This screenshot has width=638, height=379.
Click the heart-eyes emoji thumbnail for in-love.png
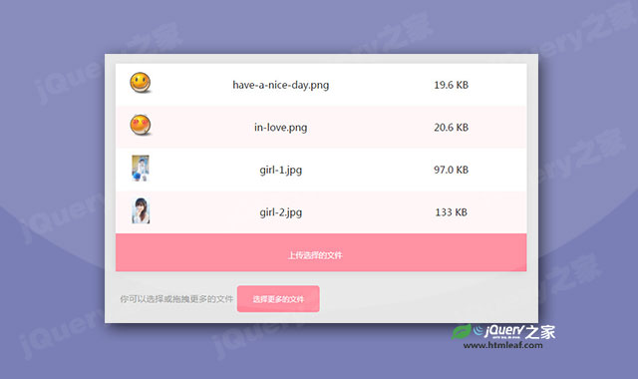(x=141, y=125)
